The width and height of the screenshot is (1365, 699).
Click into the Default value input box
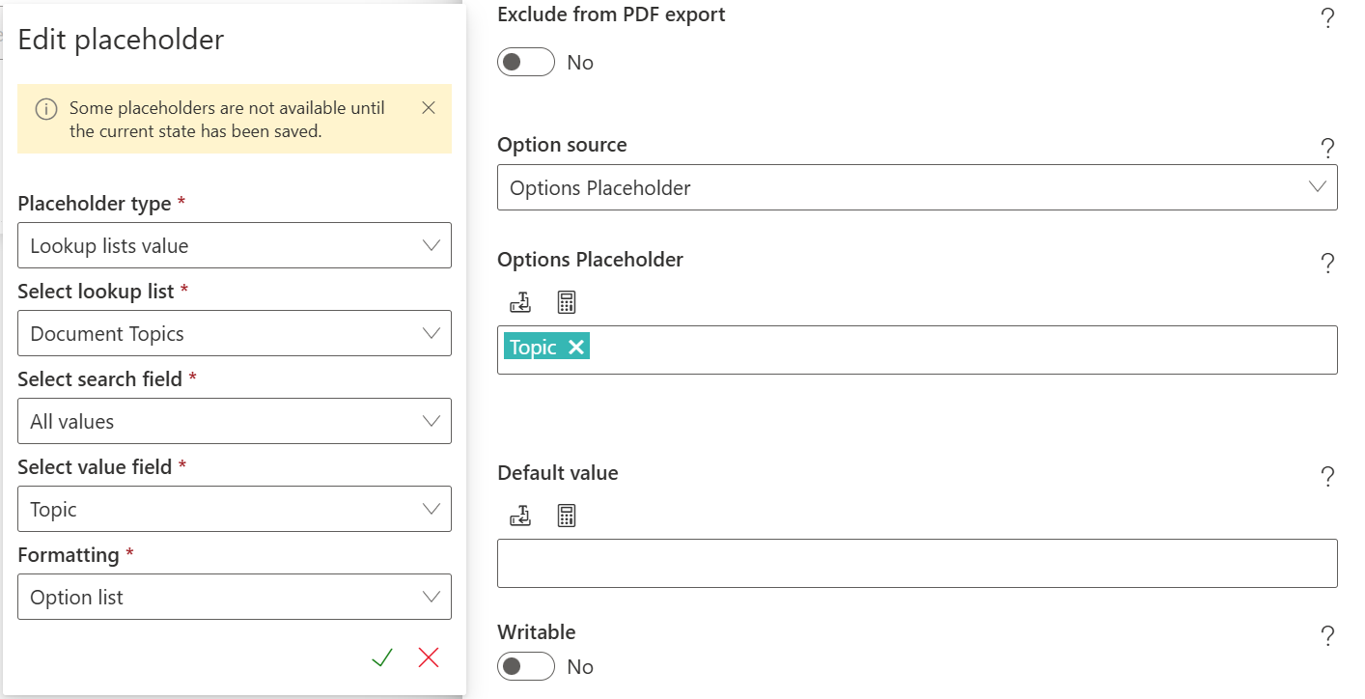click(916, 564)
